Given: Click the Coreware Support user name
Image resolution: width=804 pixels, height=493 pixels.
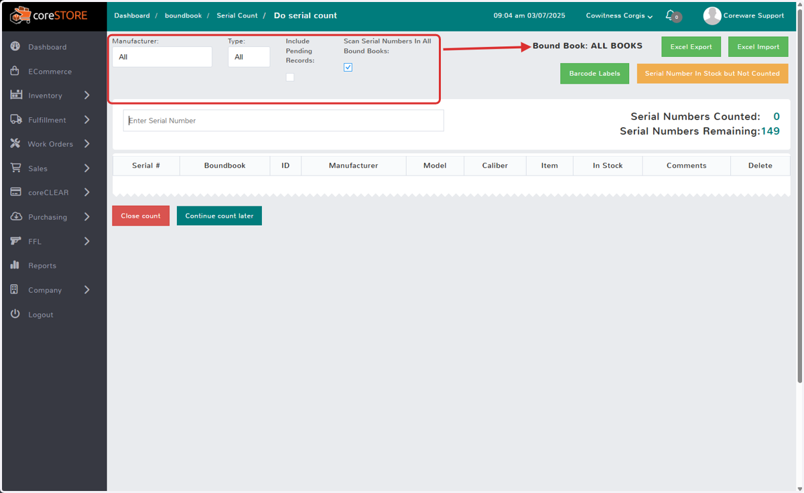Looking at the screenshot, I should pyautogui.click(x=754, y=15).
